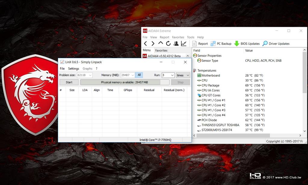
Task: Click the AIDA64 Extreme title bar icon
Action: [145, 31]
